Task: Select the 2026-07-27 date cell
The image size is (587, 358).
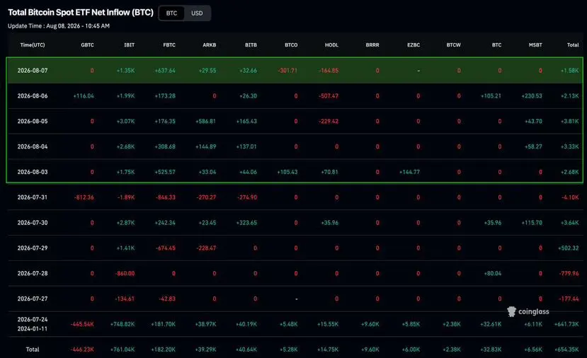Action: click(x=33, y=299)
